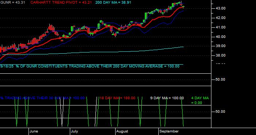Click the green 4 DAY MA label
Viewport: 256px width, 135px height.
[x=200, y=100]
